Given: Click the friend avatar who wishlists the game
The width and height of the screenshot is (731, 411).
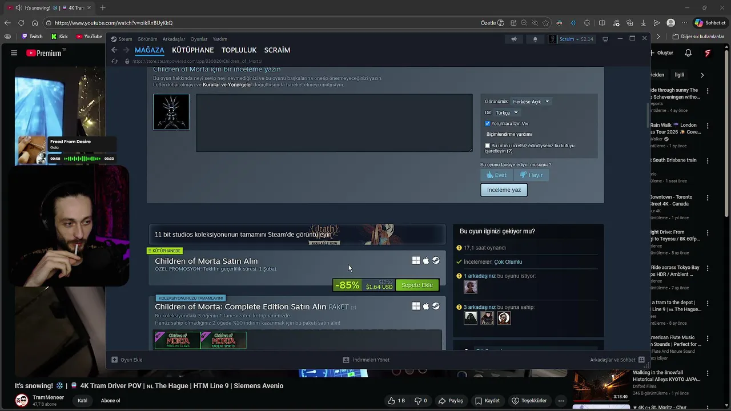Looking at the screenshot, I should pos(470,287).
